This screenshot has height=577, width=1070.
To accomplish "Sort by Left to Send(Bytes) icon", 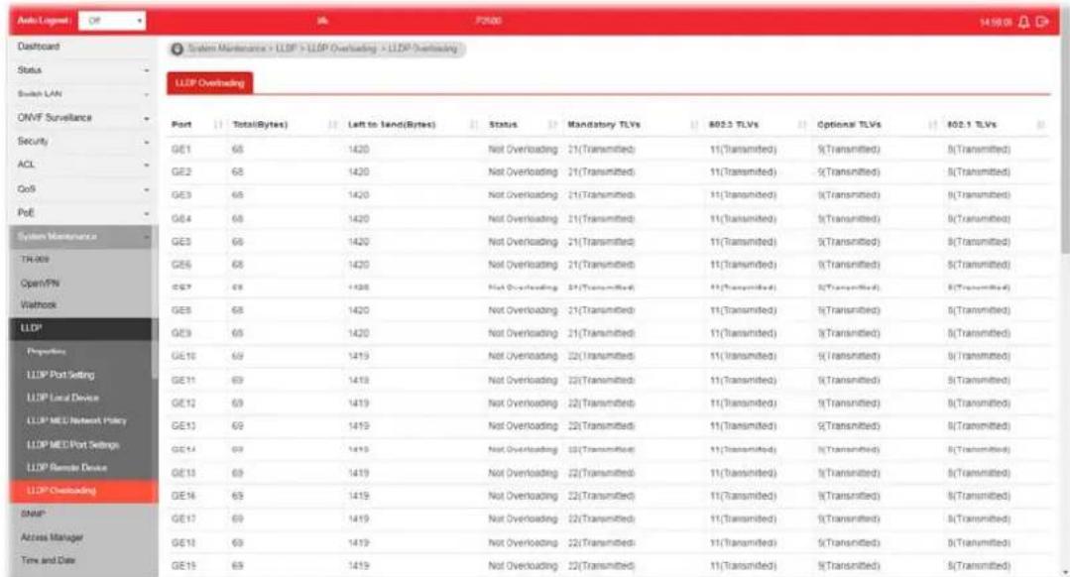I will (x=474, y=125).
